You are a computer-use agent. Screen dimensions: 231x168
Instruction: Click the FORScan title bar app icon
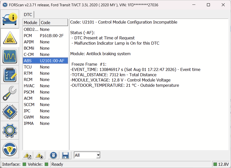pyautogui.click(x=5, y=5)
